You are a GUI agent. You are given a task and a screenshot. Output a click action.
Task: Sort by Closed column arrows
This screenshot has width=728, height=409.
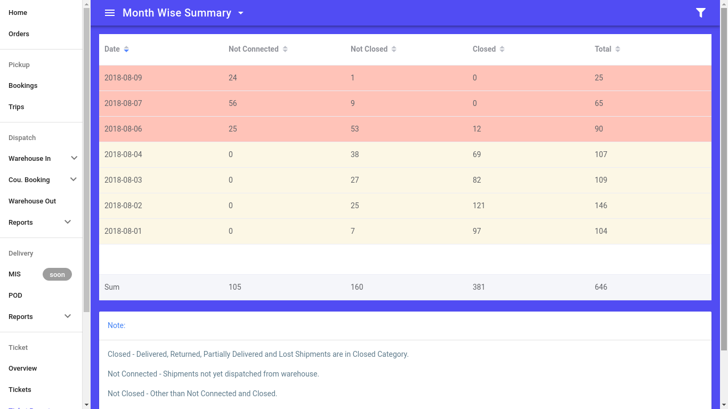[x=502, y=49]
